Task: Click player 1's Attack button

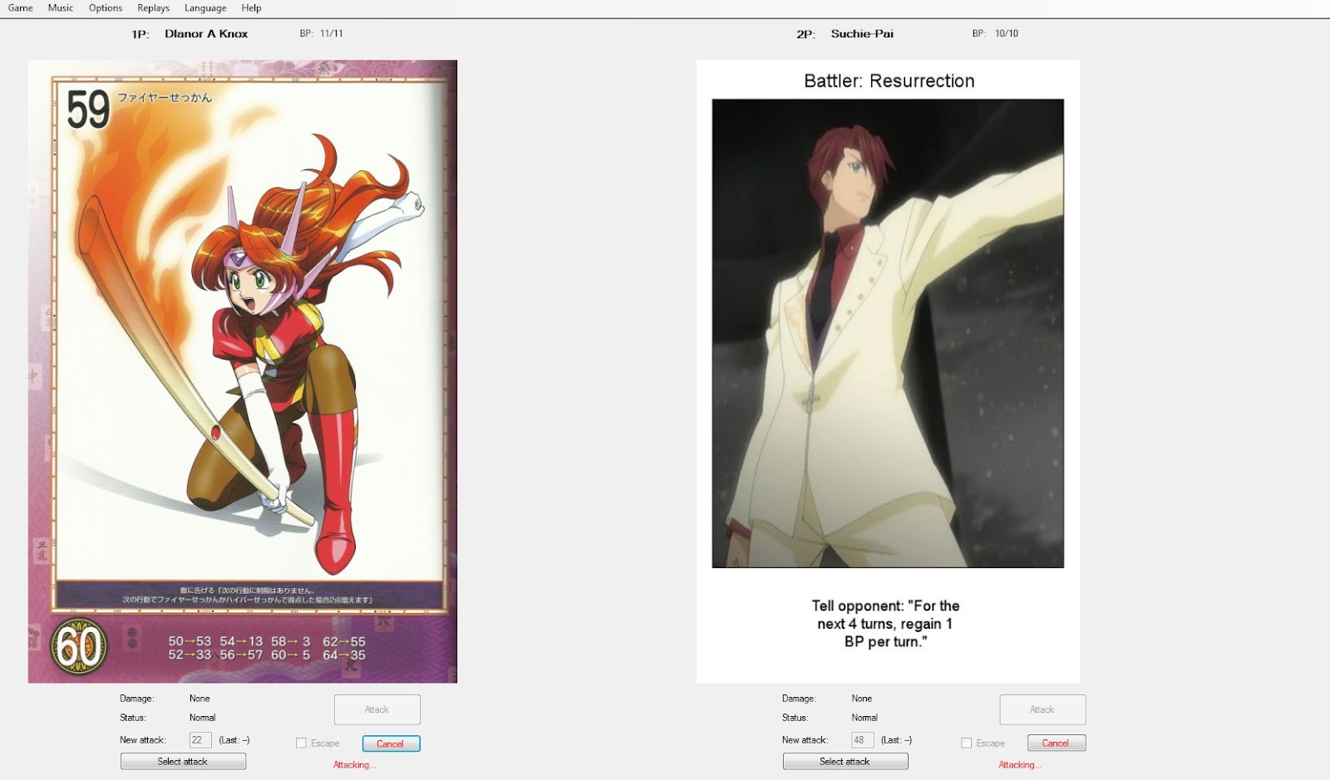Action: 377,709
